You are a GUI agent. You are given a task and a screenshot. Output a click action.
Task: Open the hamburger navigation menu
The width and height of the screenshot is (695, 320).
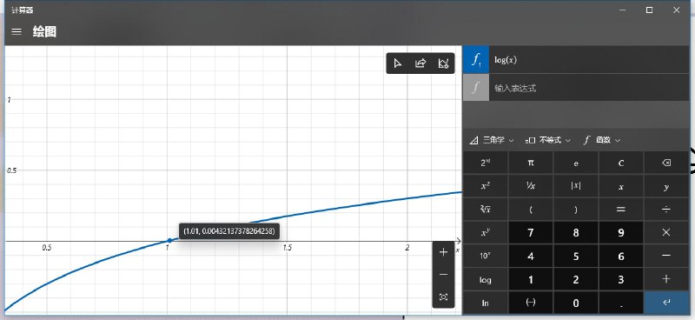click(x=17, y=31)
